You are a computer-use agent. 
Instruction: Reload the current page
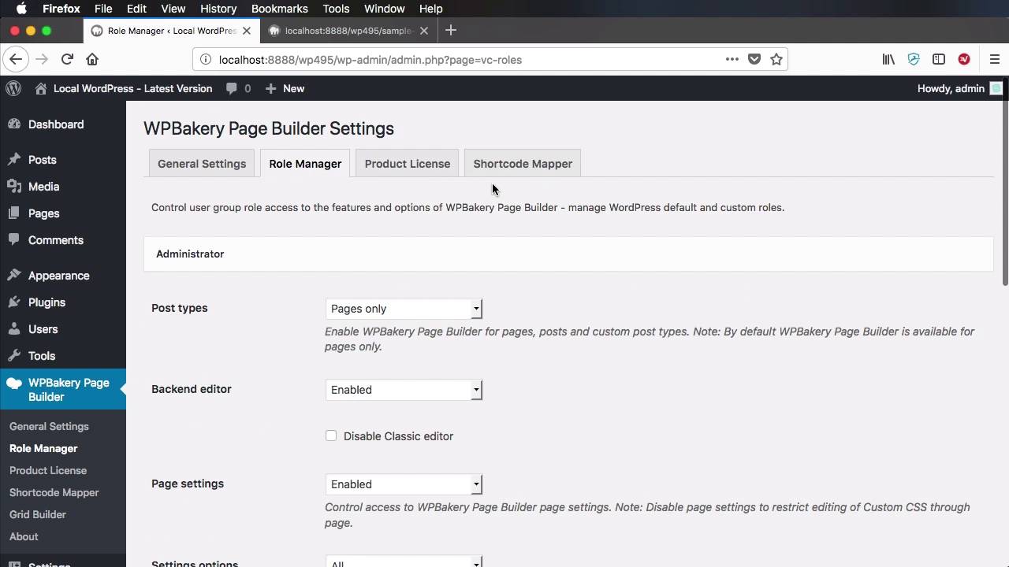(67, 59)
